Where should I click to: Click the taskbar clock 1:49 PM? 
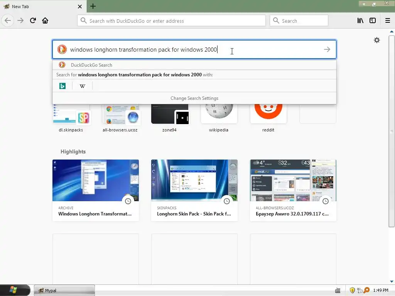pos(381,291)
